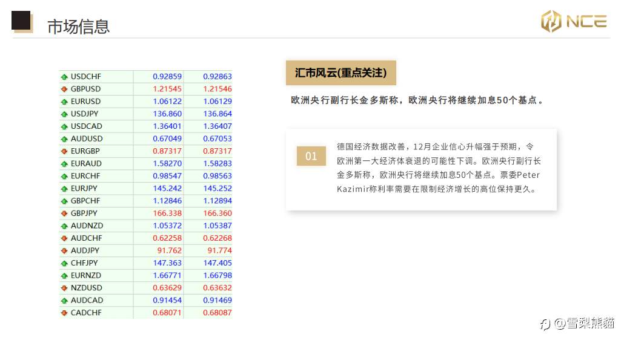Click the 市场信息 page heading
This screenshot has width=621, height=346.
(x=78, y=27)
